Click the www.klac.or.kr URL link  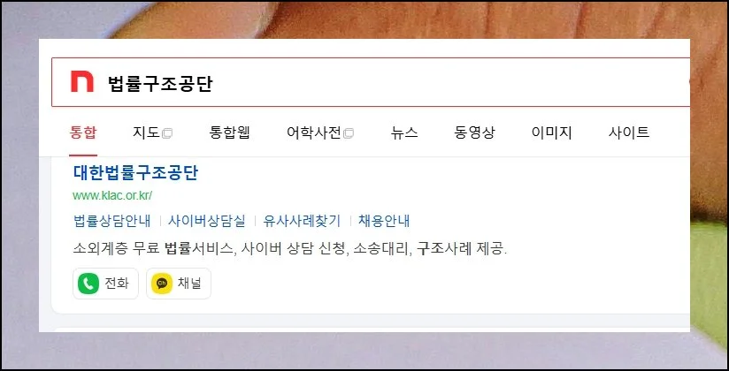[x=112, y=195]
